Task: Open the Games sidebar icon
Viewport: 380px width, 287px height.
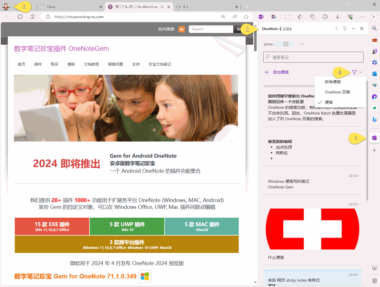Action: pyautogui.click(x=374, y=51)
